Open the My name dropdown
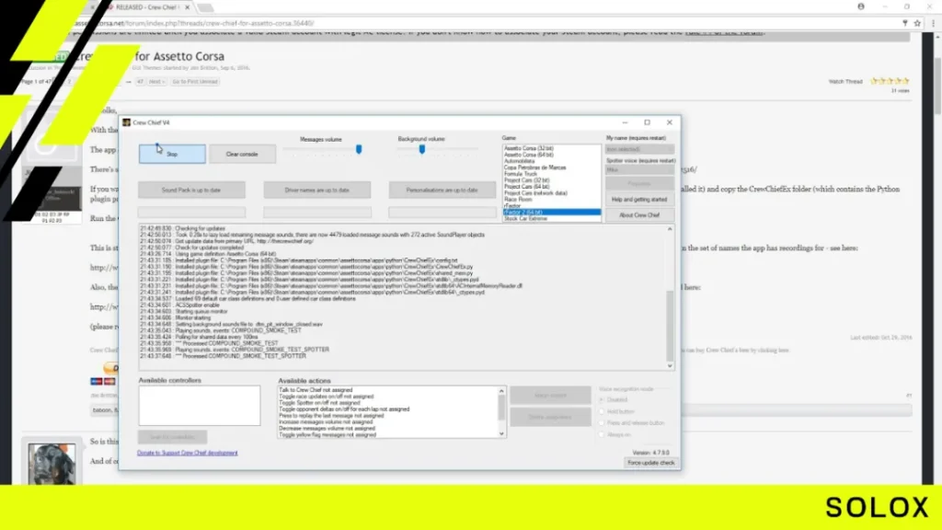 point(639,149)
